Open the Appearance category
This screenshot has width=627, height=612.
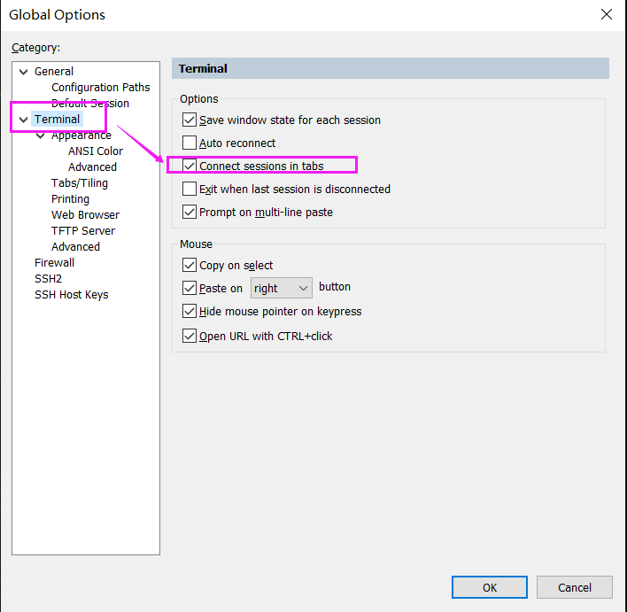tap(81, 136)
